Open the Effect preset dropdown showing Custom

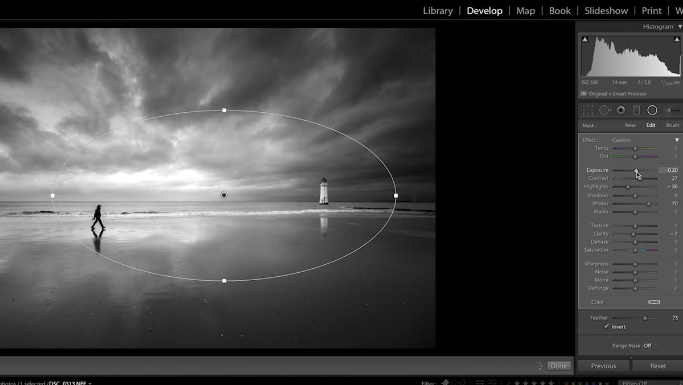click(624, 140)
